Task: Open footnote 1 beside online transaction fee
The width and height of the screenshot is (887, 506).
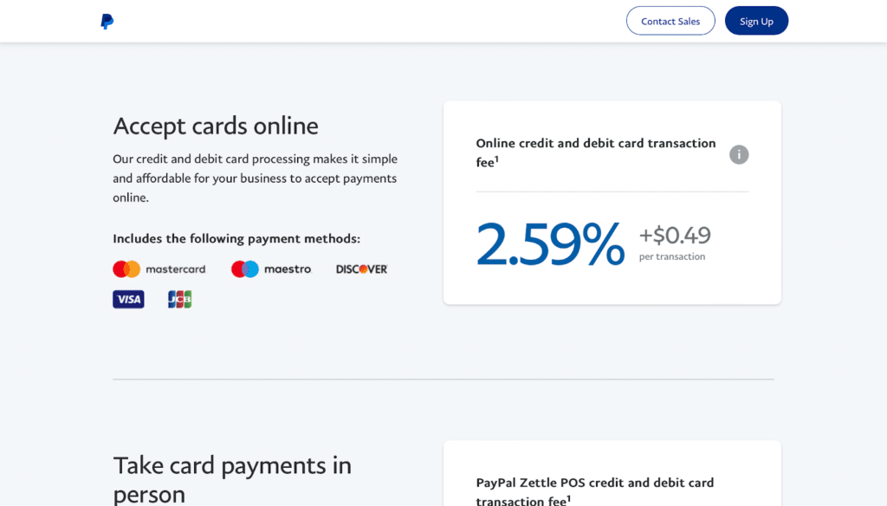Action: tap(497, 159)
